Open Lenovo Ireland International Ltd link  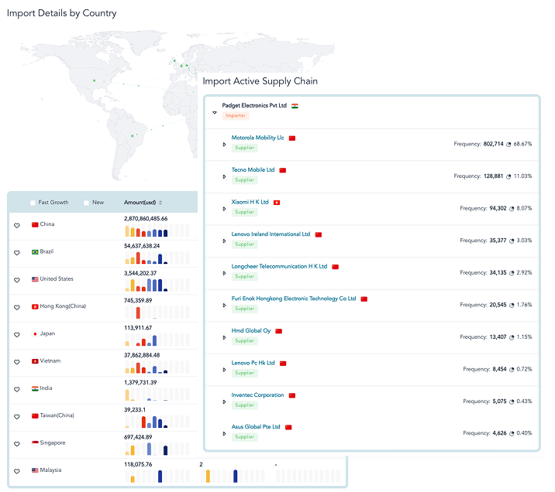(271, 234)
